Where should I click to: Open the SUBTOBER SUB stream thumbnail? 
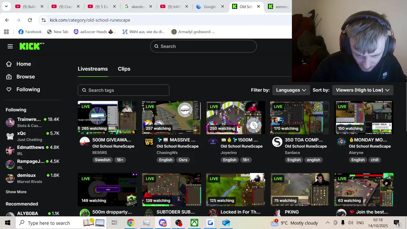[x=172, y=190]
